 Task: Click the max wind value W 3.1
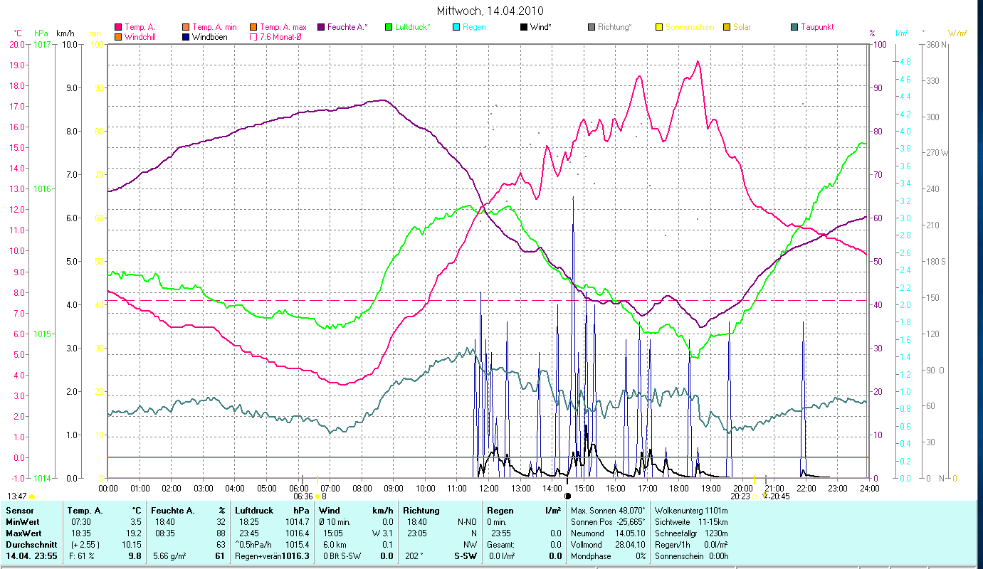[381, 533]
